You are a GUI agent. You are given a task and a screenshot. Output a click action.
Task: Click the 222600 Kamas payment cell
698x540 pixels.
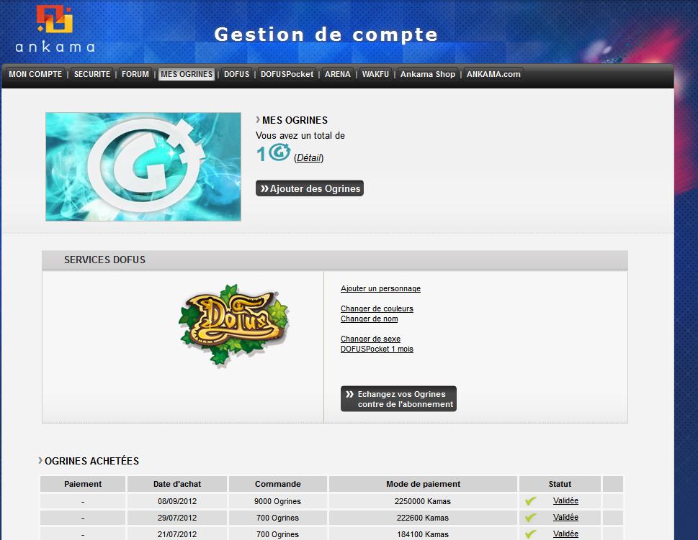(x=424, y=518)
